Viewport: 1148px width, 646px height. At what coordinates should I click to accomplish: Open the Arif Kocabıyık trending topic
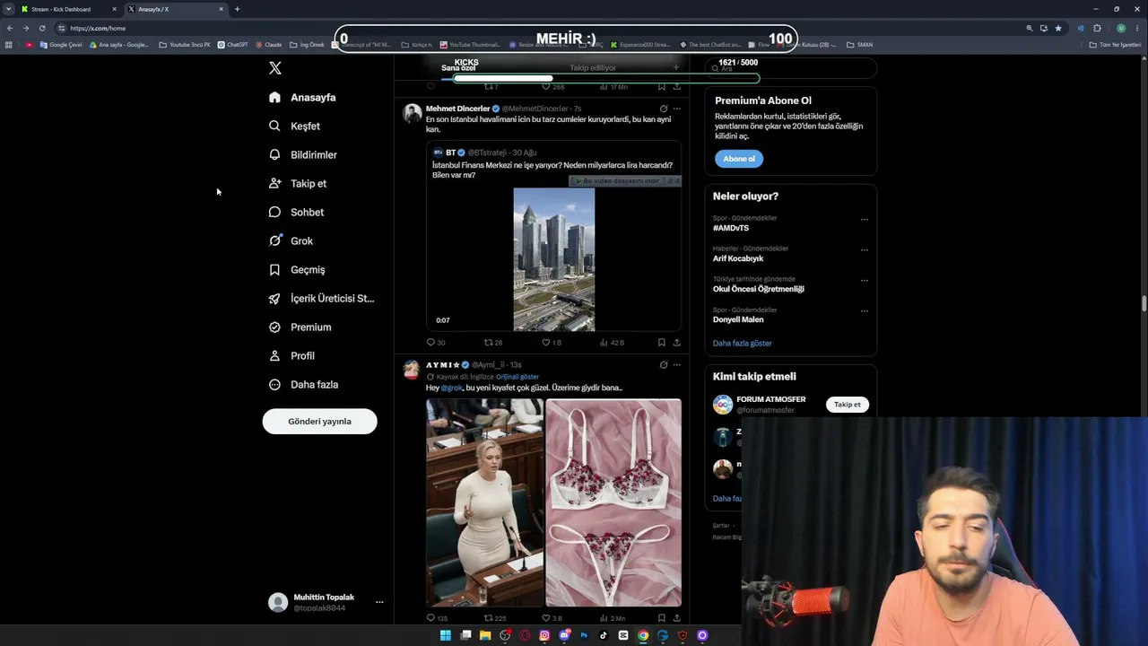(x=738, y=258)
